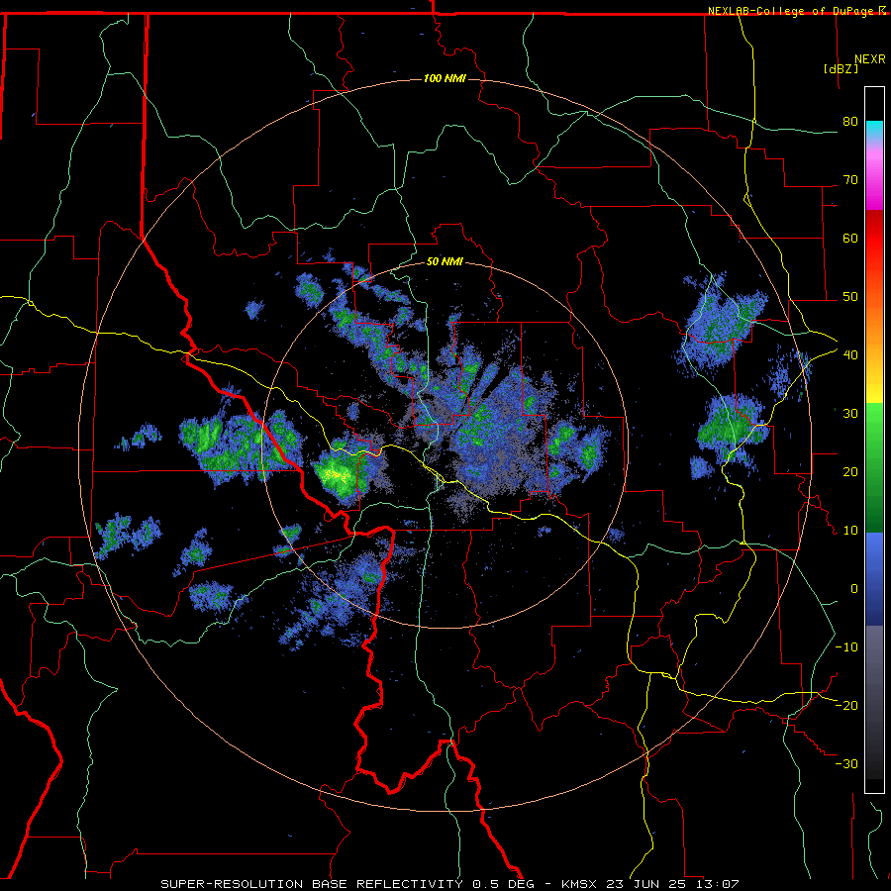Click the NEXR label above the color scale
This screenshot has height=891, width=891.
pos(870,59)
